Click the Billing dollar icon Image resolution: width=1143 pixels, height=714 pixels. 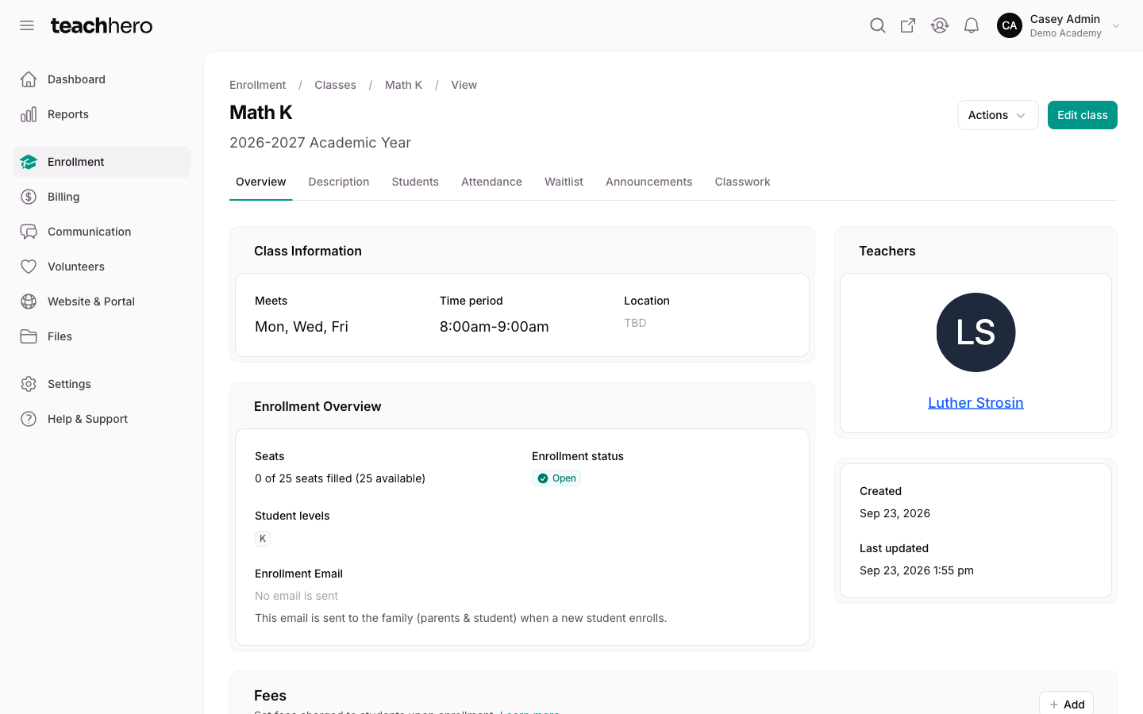pos(29,197)
